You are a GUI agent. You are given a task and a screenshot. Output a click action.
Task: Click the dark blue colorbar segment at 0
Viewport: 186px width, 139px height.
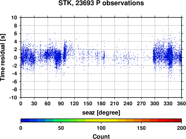[25, 120]
